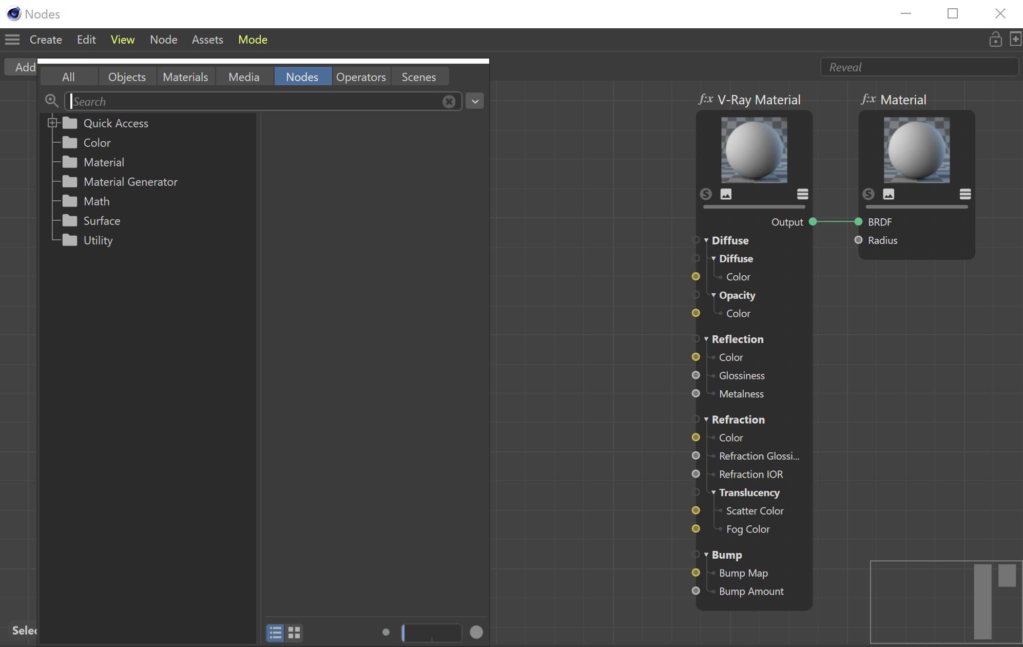
Task: Select the Utility folder
Action: pyautogui.click(x=98, y=240)
